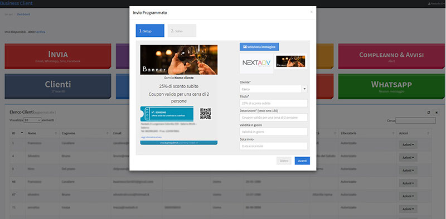This screenshot has height=219, width=446.
Task: Switch to the '2. Salva' step tab
Action: coord(182,31)
